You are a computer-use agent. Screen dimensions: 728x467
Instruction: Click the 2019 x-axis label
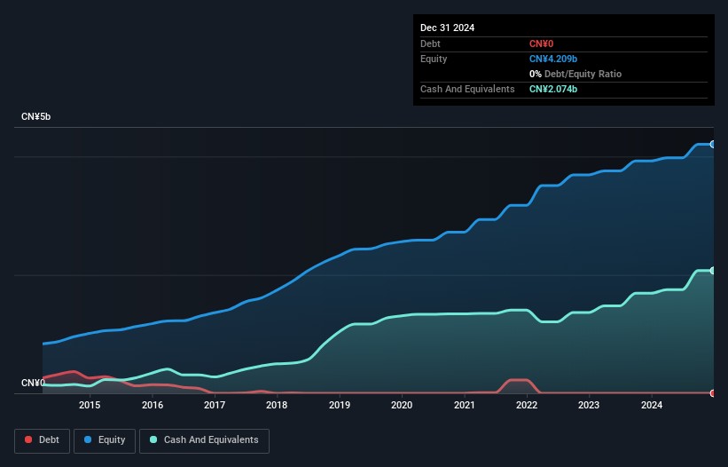point(340,406)
